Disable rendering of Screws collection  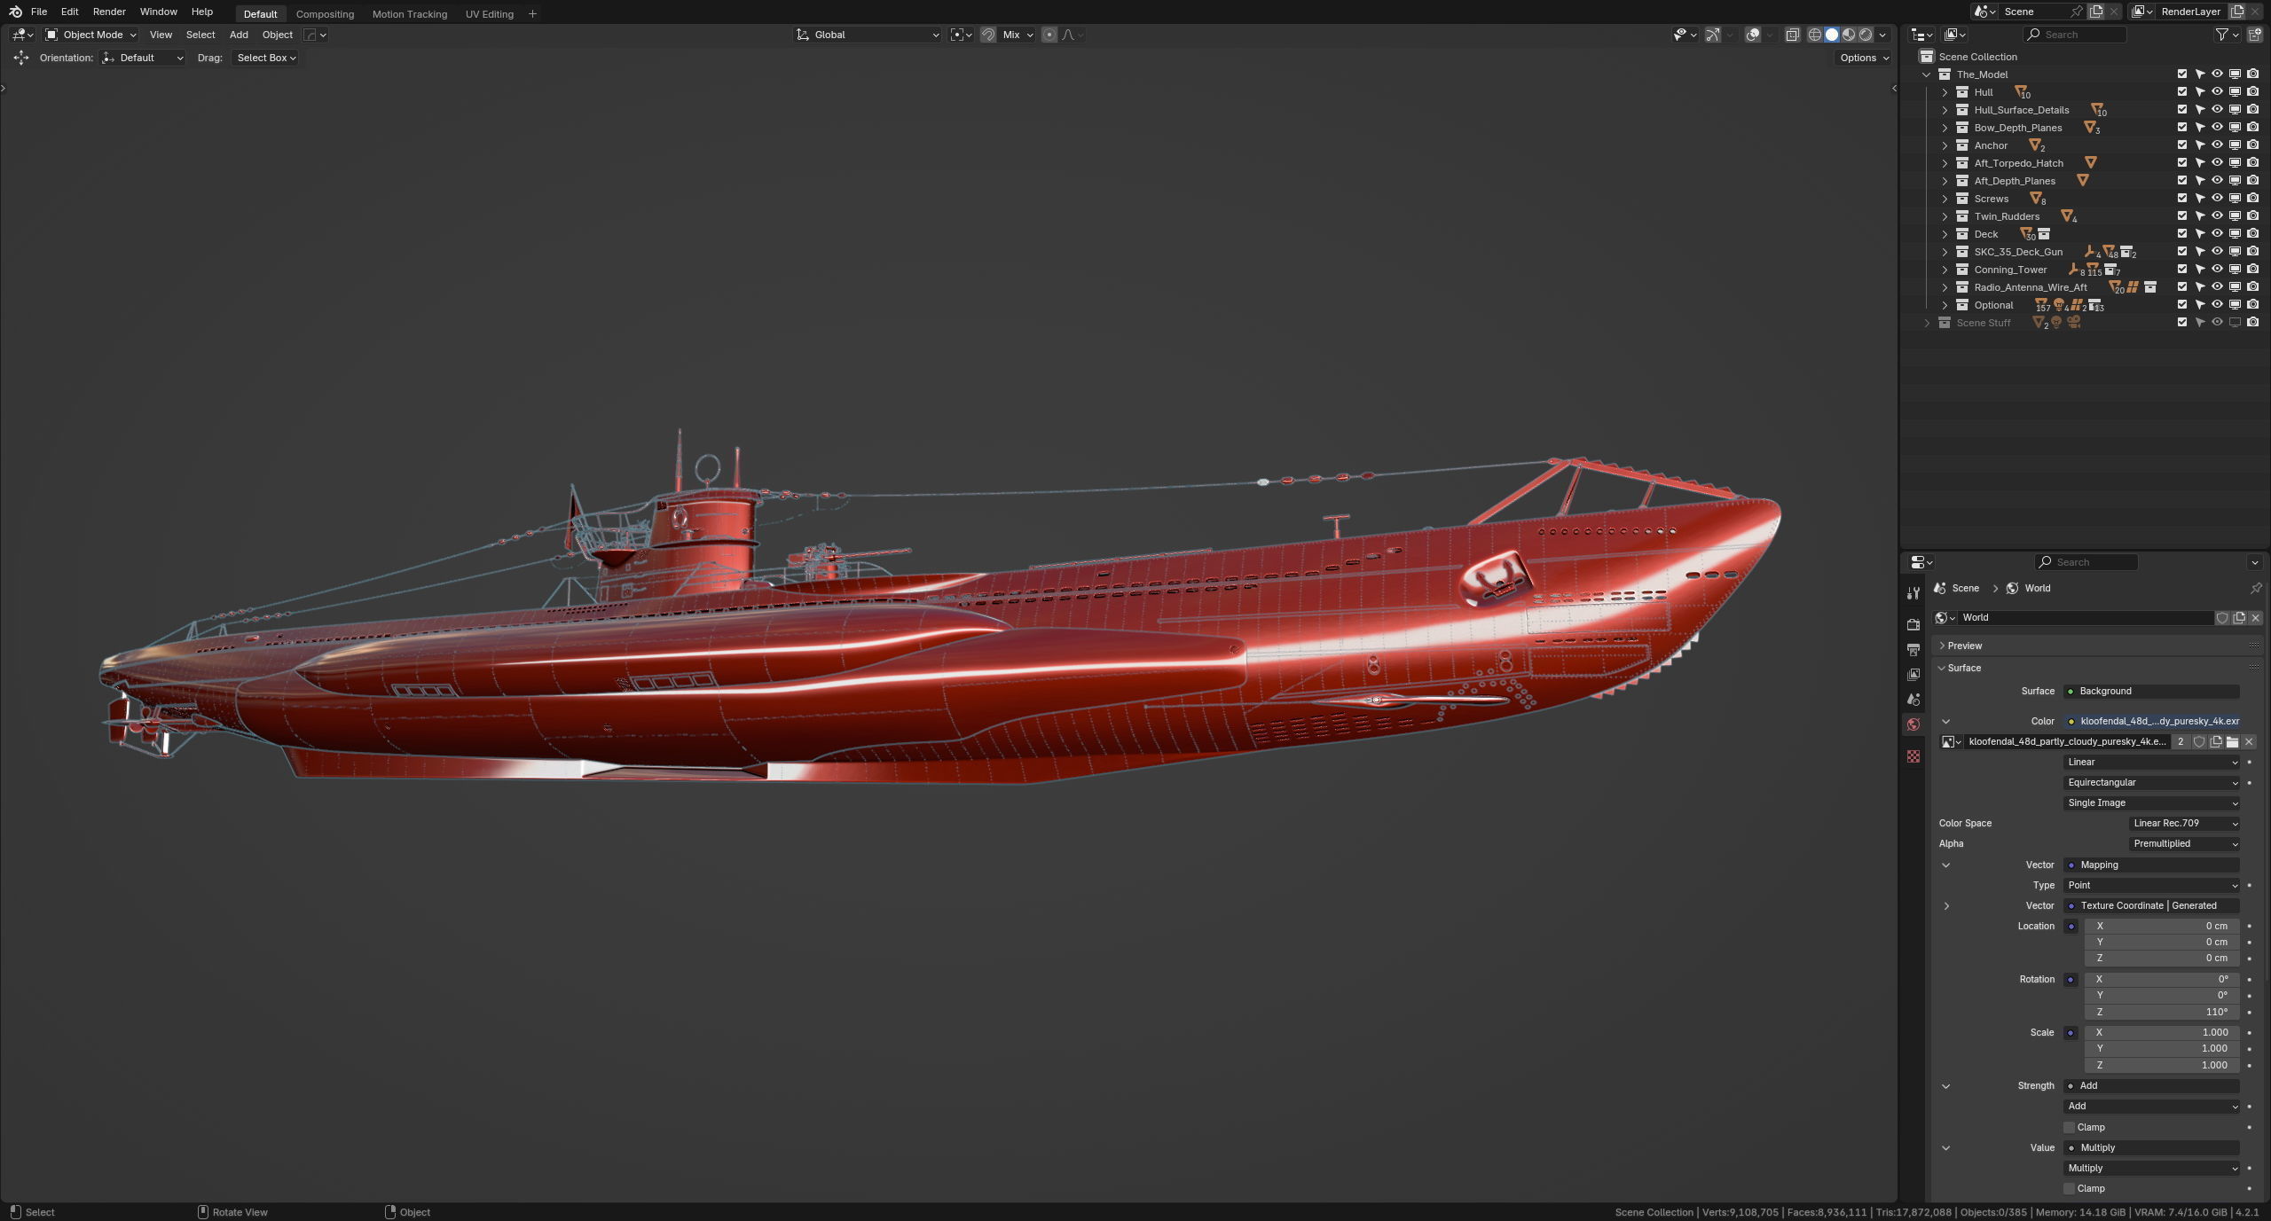(2252, 199)
